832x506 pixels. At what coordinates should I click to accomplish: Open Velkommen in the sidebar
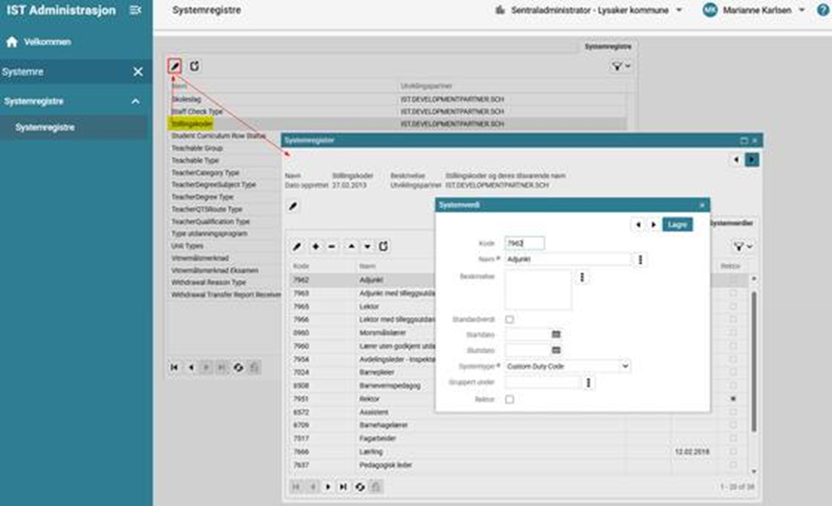point(47,42)
